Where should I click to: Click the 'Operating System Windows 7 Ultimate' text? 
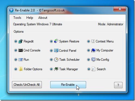[37, 24]
